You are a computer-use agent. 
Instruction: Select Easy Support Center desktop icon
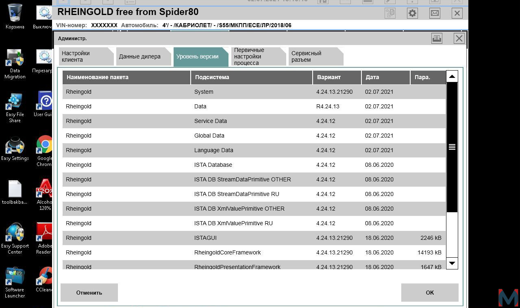(15, 239)
